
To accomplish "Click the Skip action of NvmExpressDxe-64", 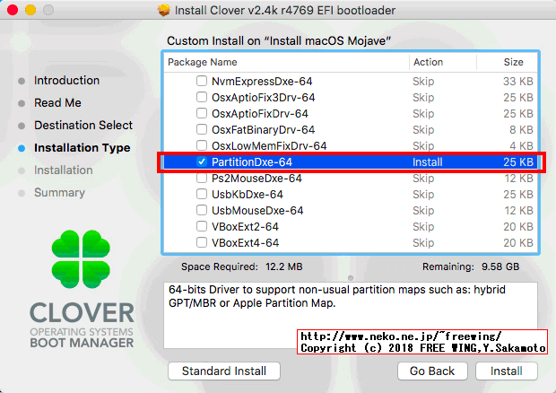I will pos(423,82).
